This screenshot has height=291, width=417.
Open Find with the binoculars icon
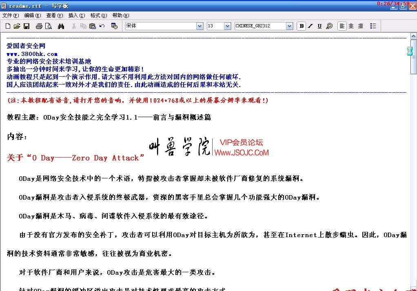coord(60,26)
